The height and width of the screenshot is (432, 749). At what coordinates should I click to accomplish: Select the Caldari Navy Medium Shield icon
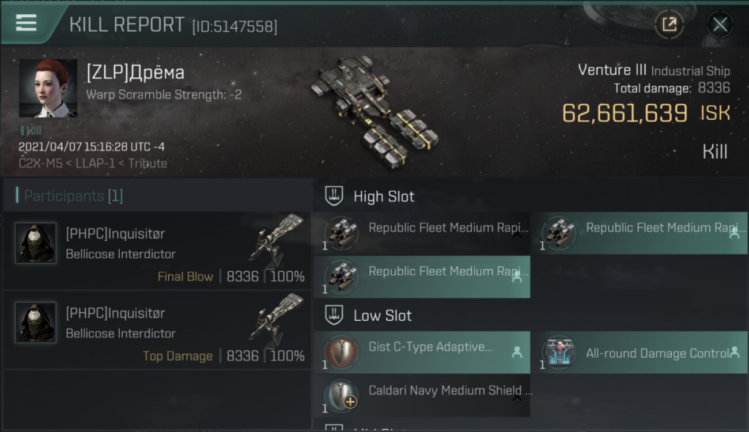pyautogui.click(x=342, y=396)
